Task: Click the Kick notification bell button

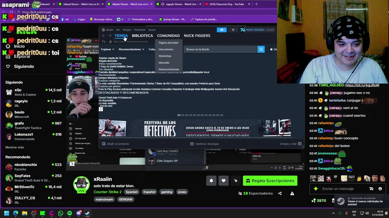Action: pyautogui.click(x=211, y=181)
